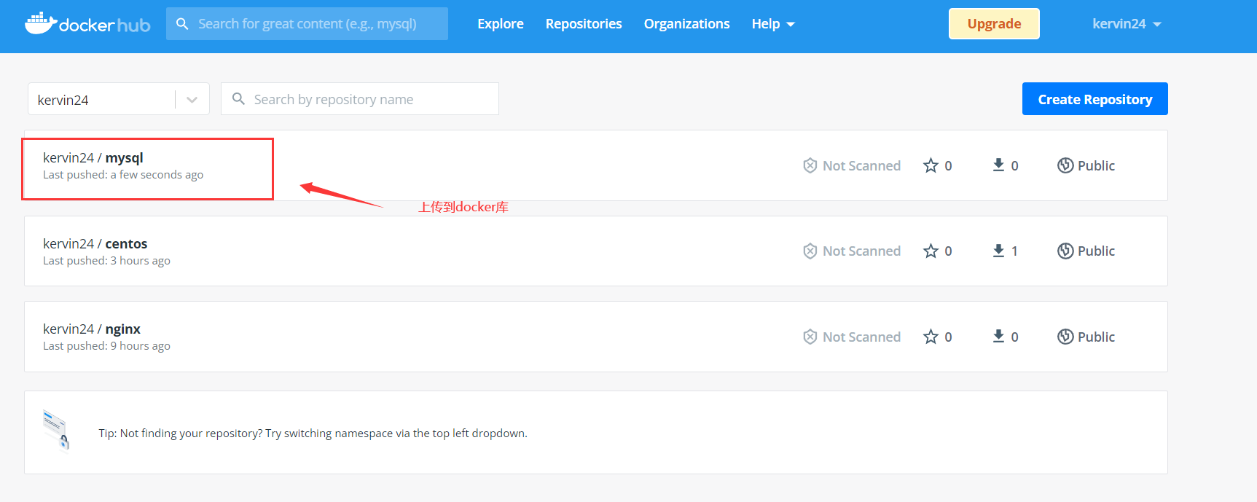Viewport: 1257px width, 502px height.
Task: Click the download count 0 for nginx
Action: (1014, 337)
